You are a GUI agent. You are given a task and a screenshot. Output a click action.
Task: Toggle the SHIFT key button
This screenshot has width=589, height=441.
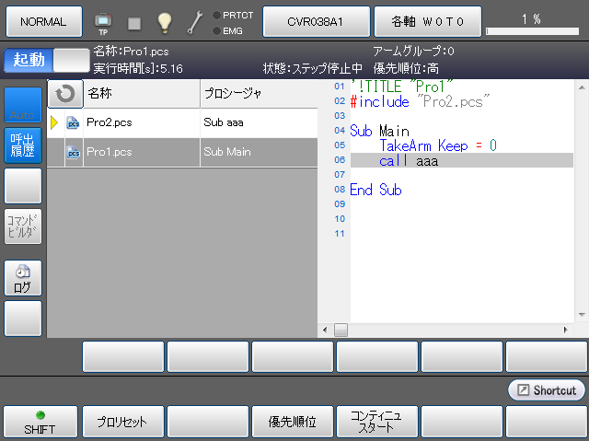tap(40, 422)
